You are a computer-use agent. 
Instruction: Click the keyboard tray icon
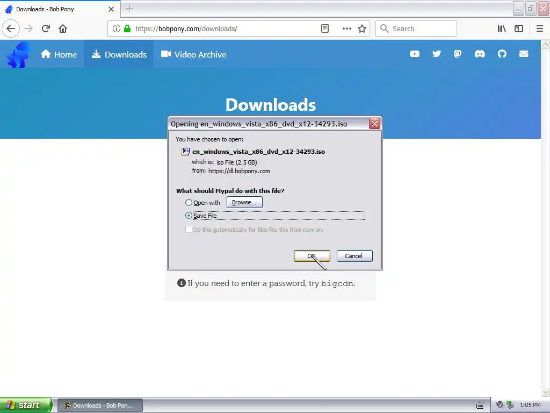[x=480, y=405]
